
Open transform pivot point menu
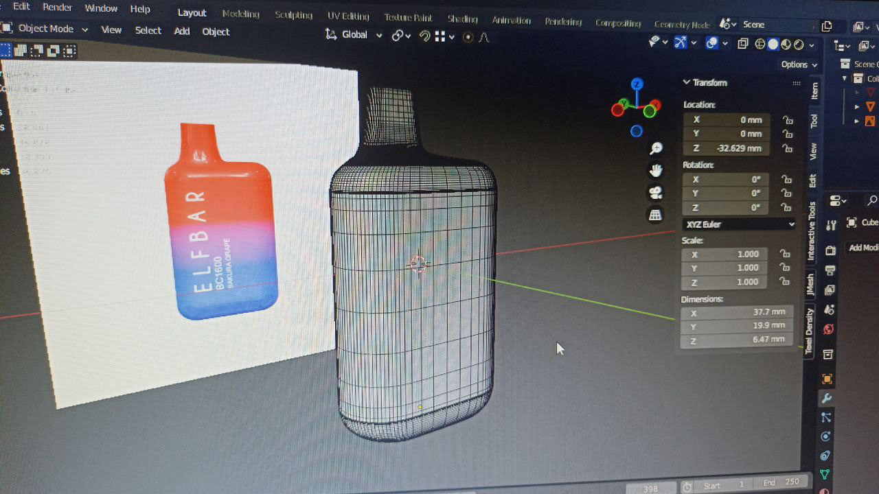point(401,36)
